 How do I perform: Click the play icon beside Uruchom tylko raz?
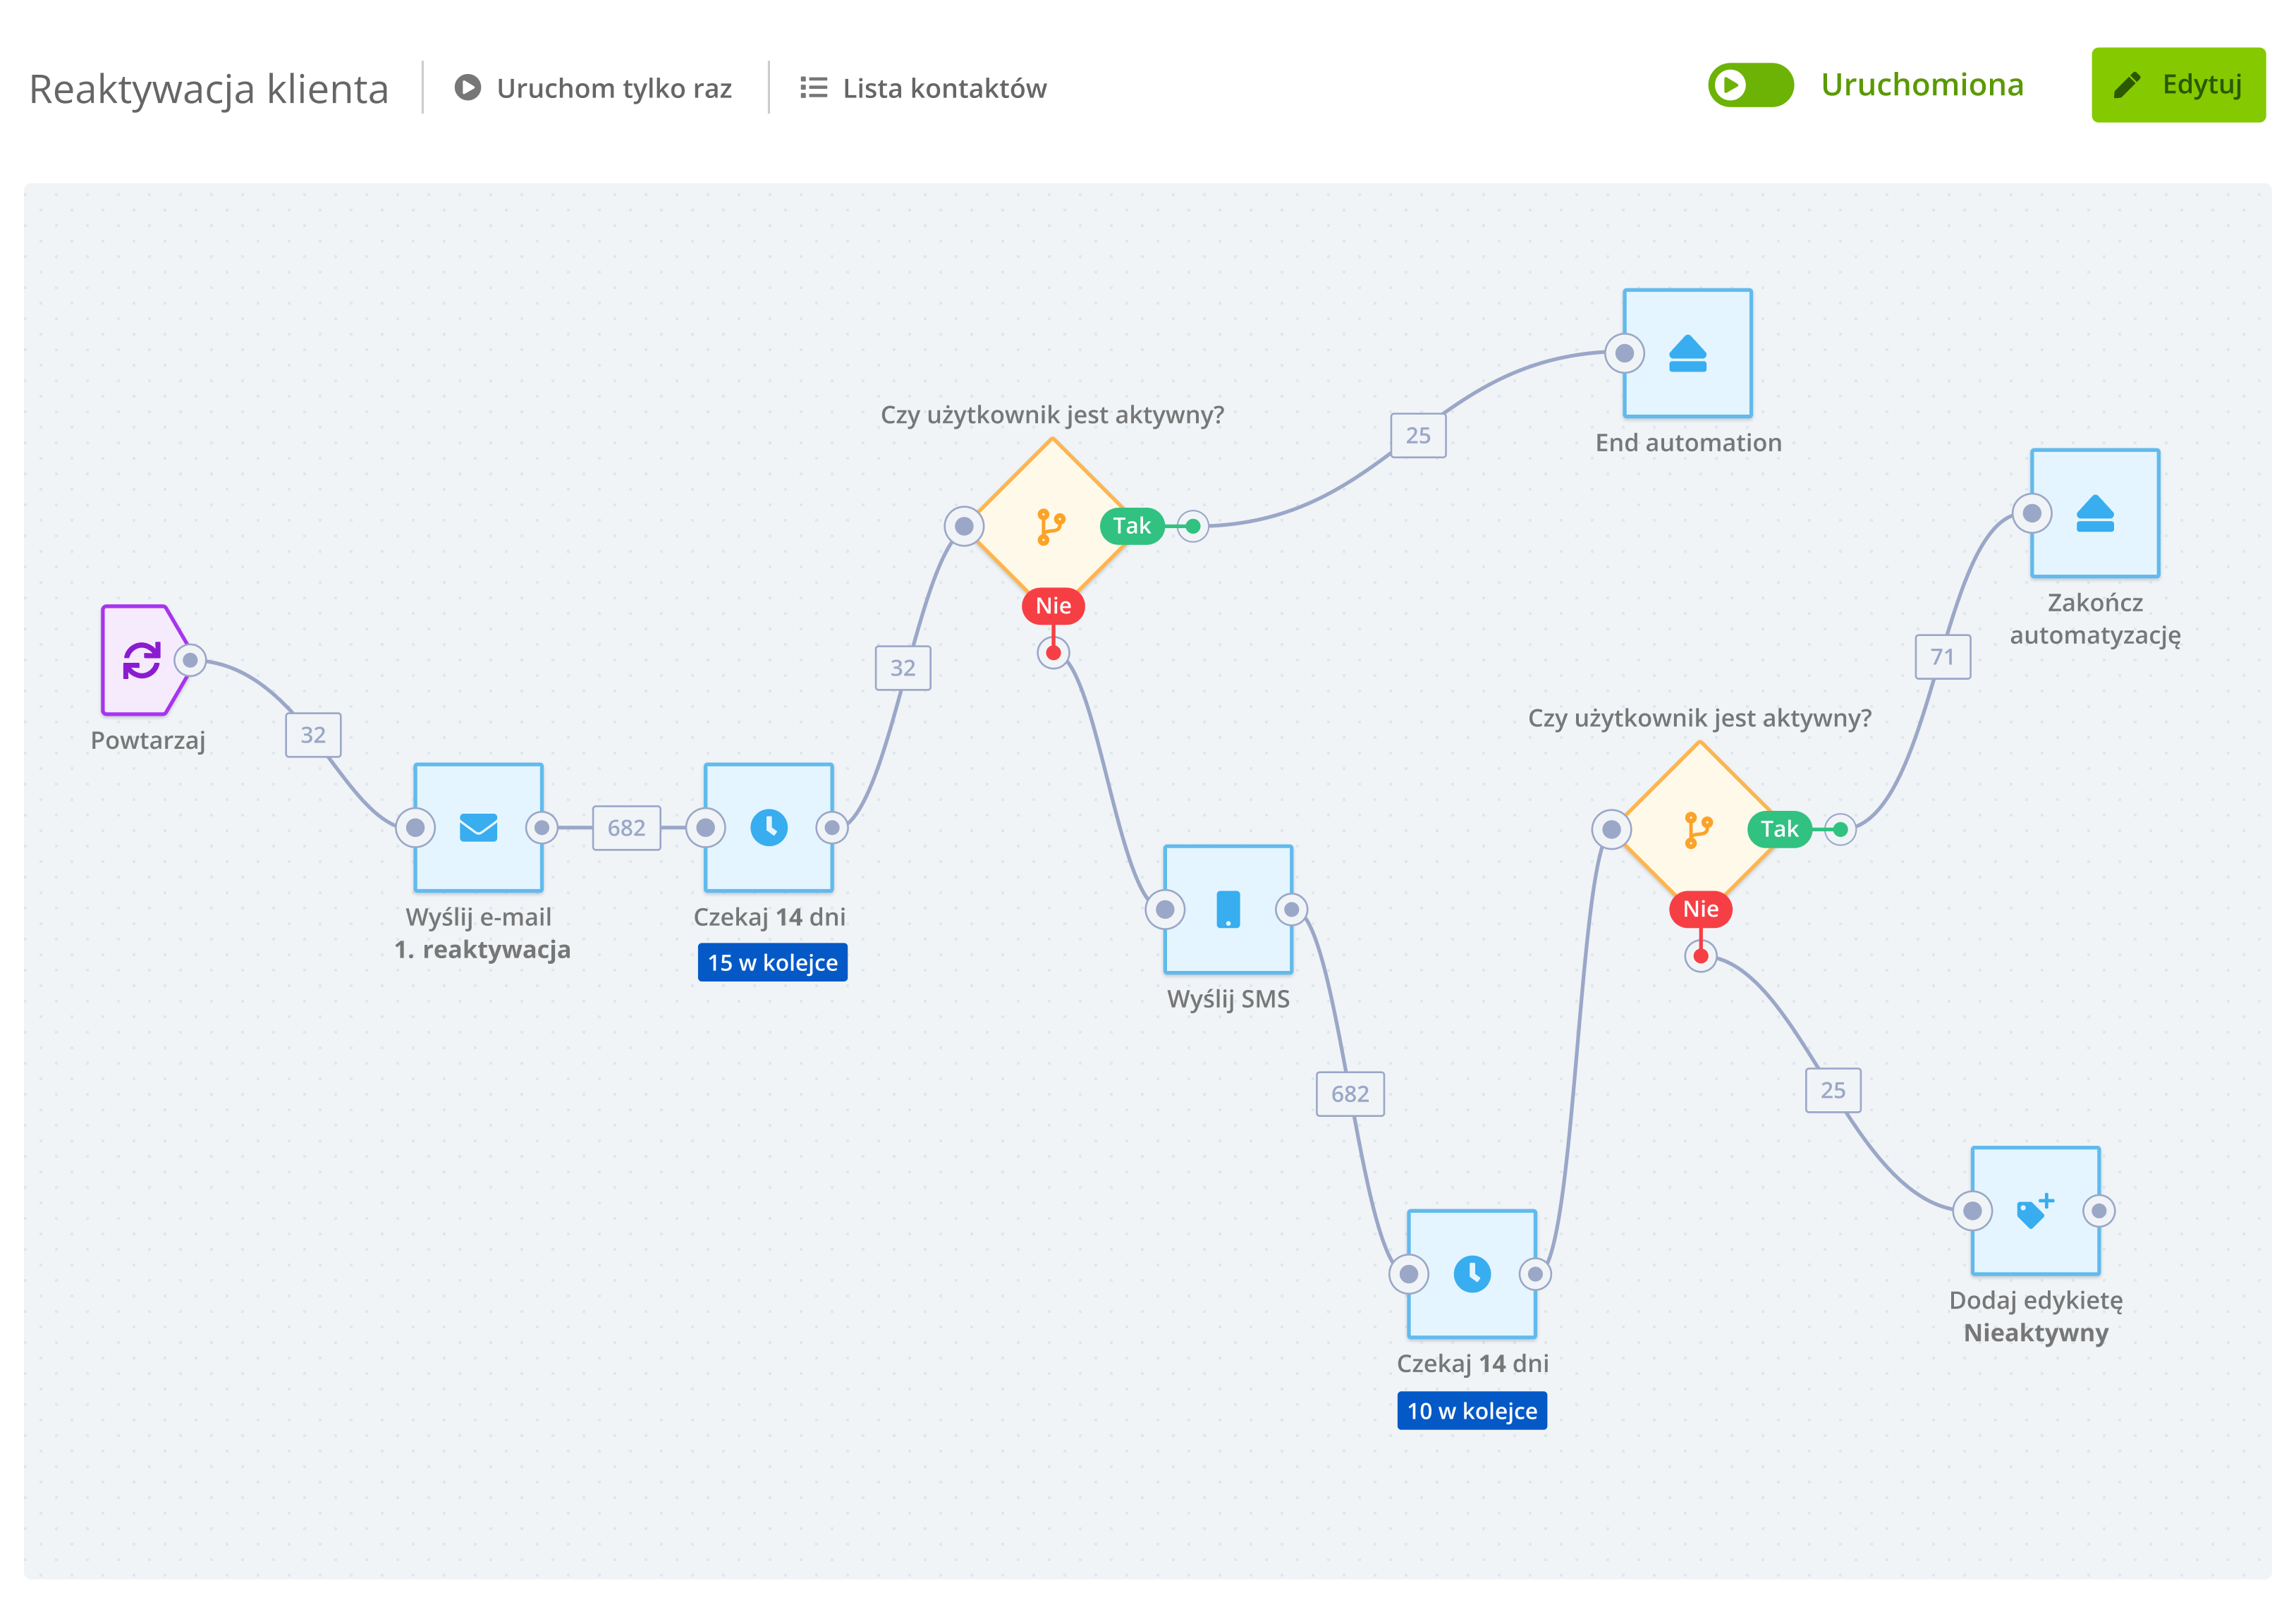(x=467, y=87)
